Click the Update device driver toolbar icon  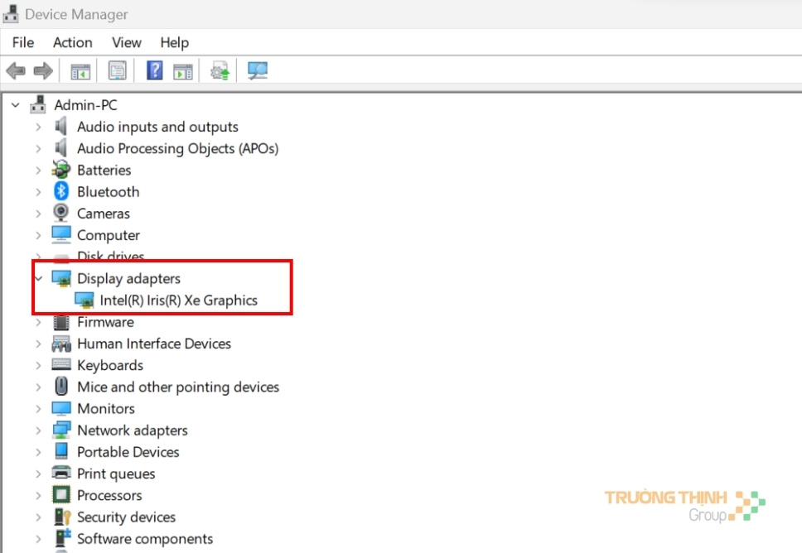click(220, 71)
